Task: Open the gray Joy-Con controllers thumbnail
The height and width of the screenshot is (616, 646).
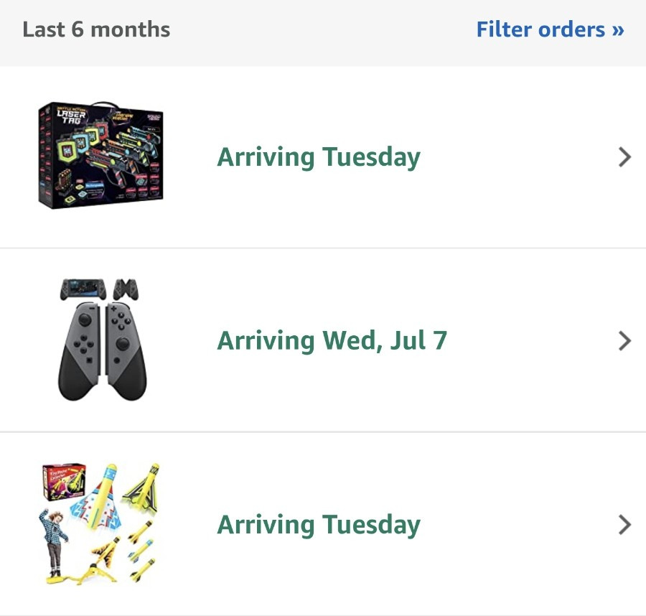Action: point(102,339)
